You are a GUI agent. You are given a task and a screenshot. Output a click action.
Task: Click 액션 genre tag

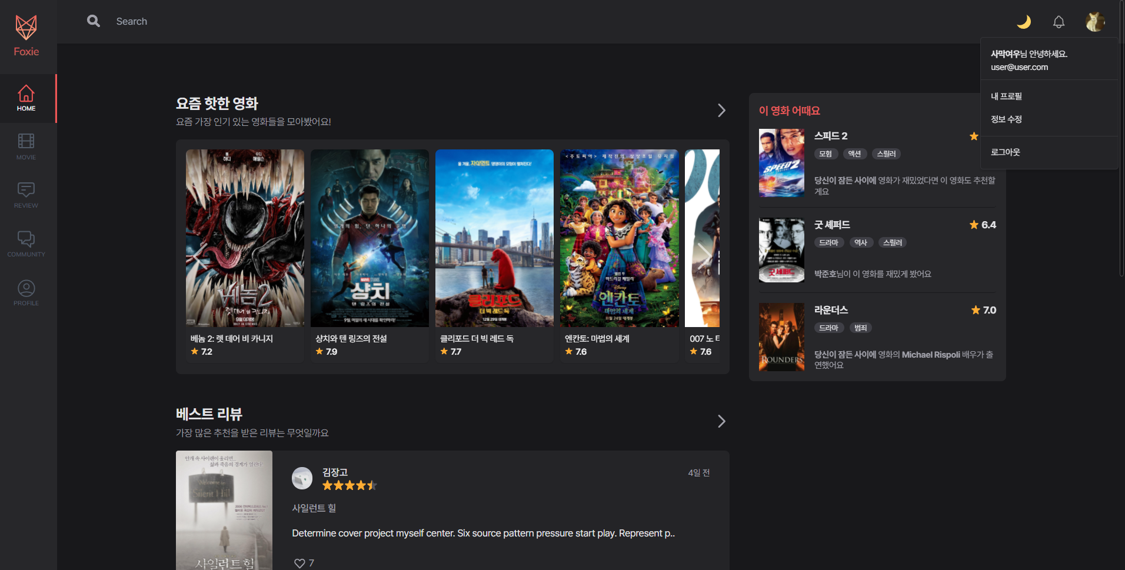(x=854, y=154)
